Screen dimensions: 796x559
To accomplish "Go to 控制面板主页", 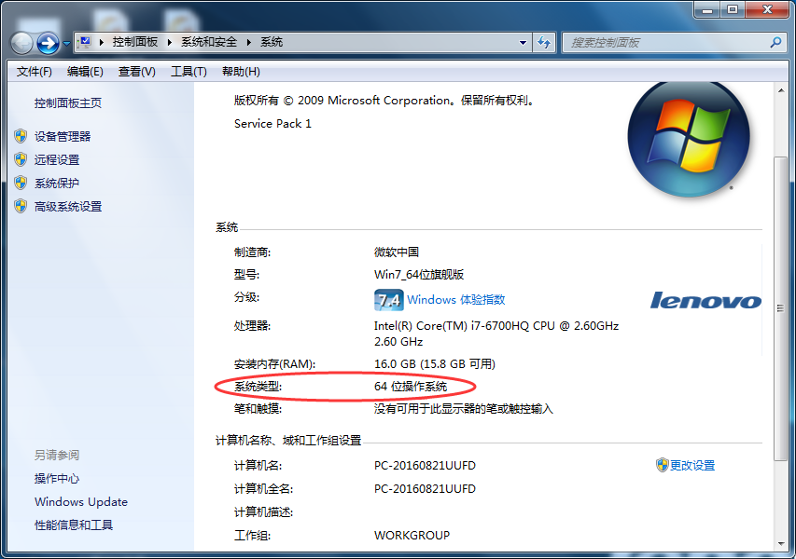I will 68,102.
